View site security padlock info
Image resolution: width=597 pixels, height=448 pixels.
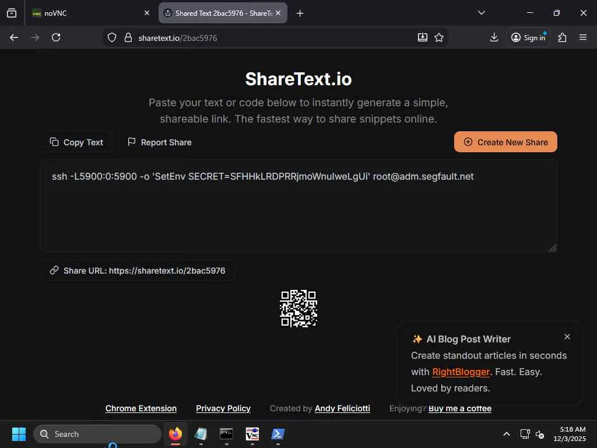pyautogui.click(x=128, y=38)
